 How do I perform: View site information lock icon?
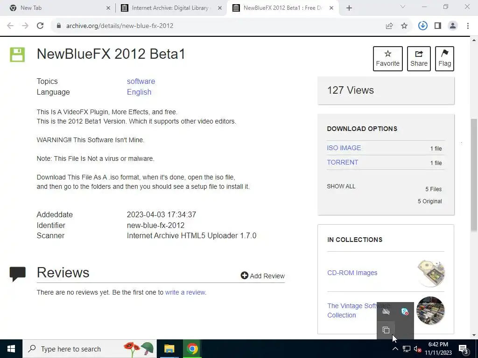point(58,26)
